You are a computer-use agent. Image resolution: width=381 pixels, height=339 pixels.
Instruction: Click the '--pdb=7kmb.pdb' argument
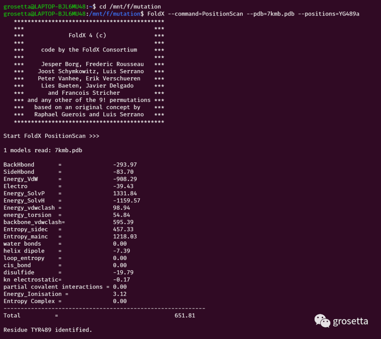coord(271,14)
